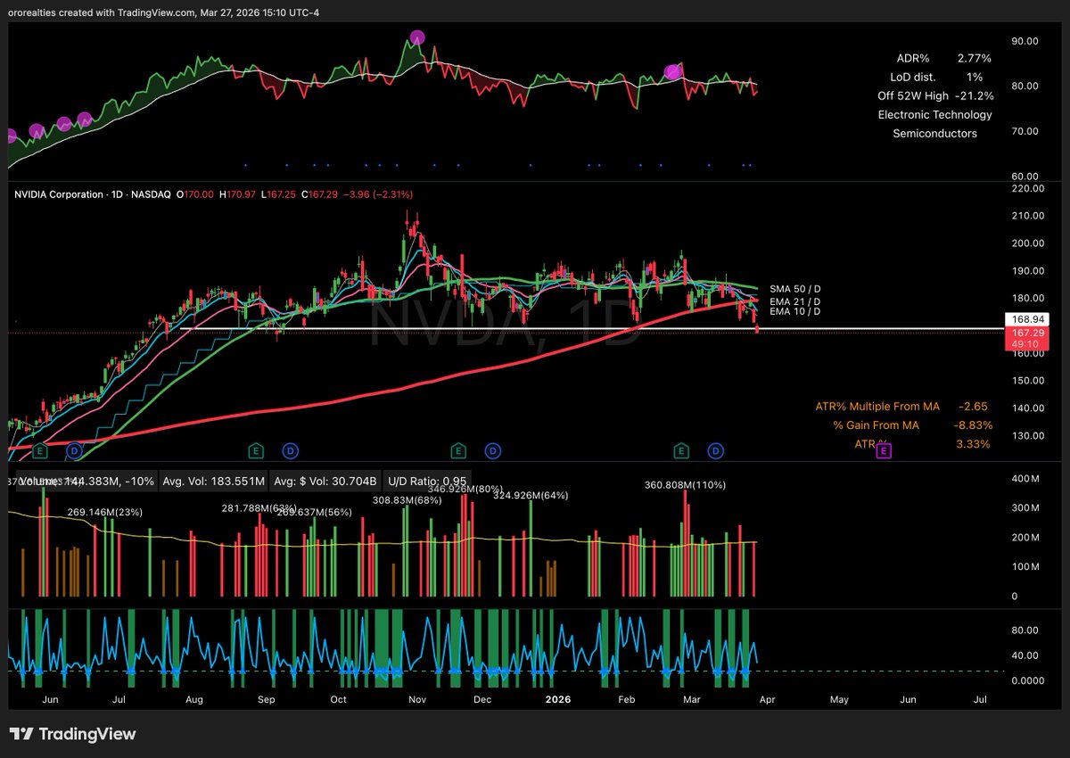Open the September dividend D marker

(x=289, y=450)
